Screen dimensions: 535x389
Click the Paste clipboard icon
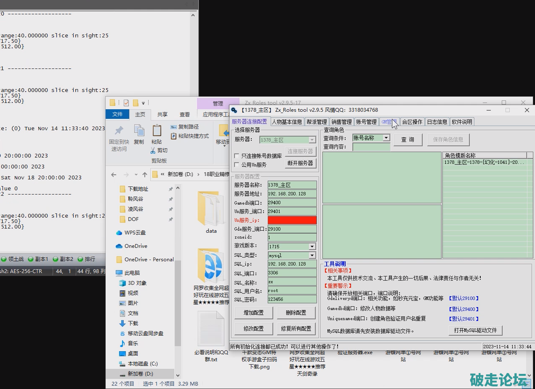[x=157, y=131]
